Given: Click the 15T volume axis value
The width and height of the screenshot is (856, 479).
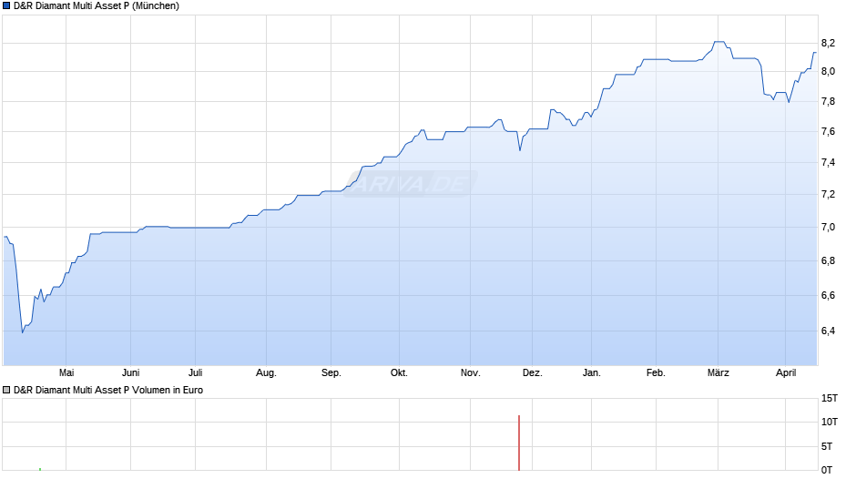Looking at the screenshot, I should point(830,398).
